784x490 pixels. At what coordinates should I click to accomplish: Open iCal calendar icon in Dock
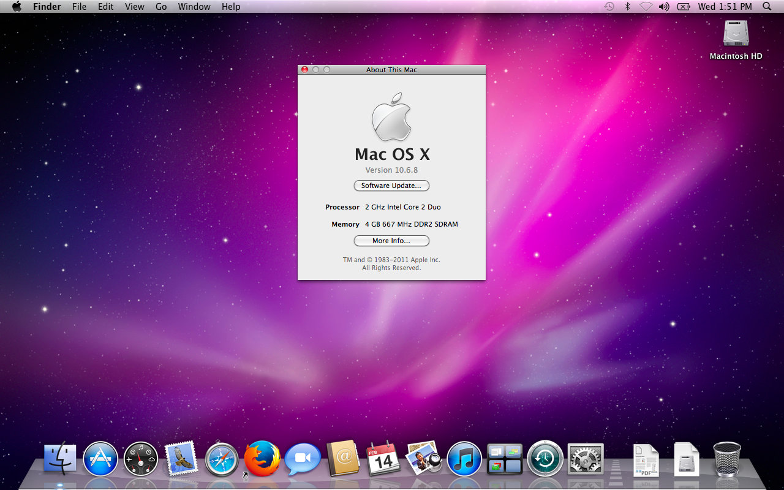pos(383,459)
